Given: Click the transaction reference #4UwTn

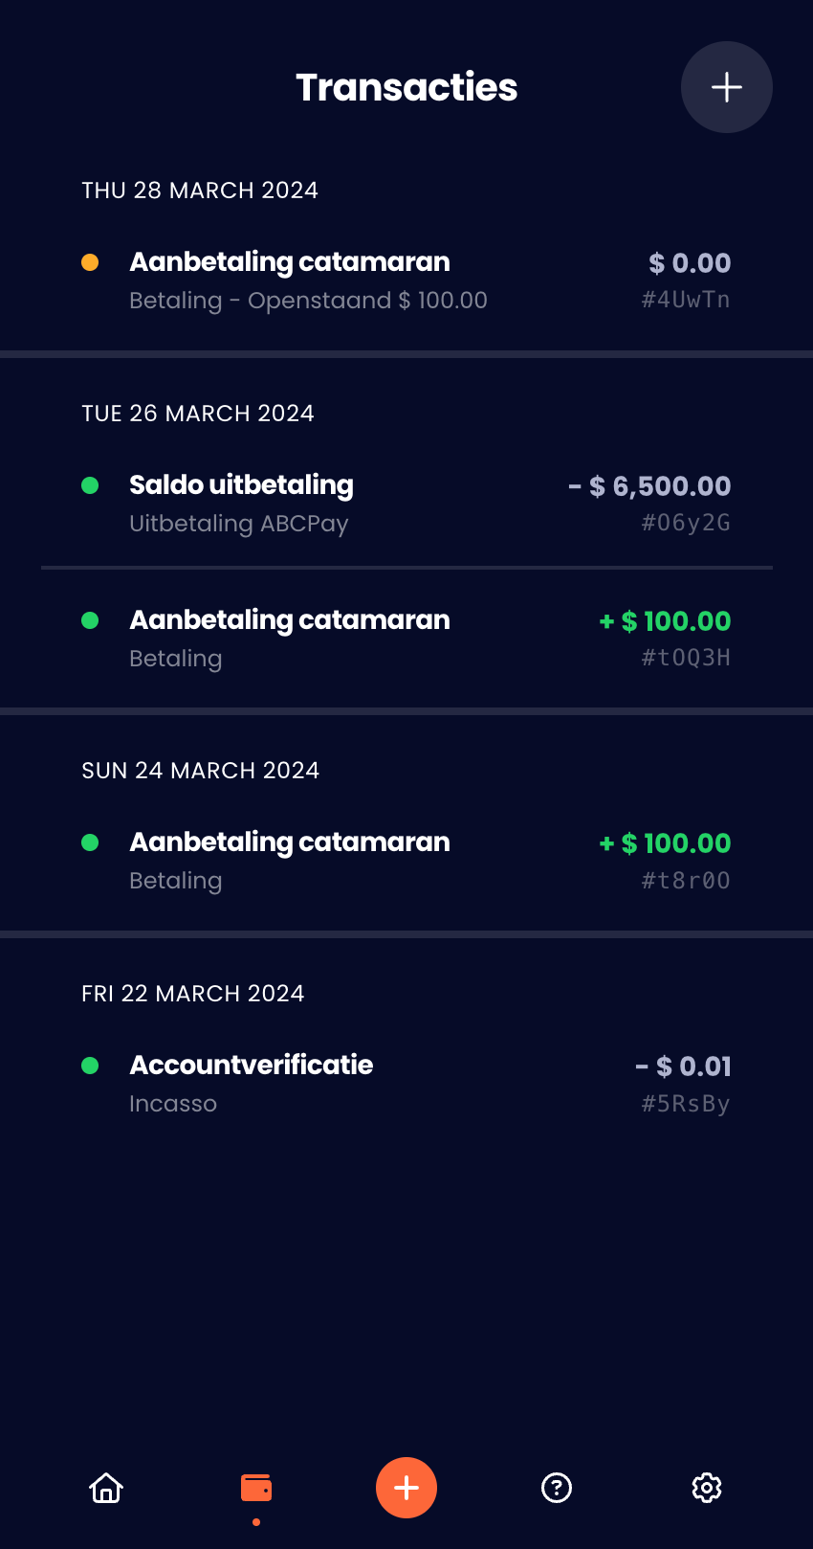Looking at the screenshot, I should coord(686,299).
